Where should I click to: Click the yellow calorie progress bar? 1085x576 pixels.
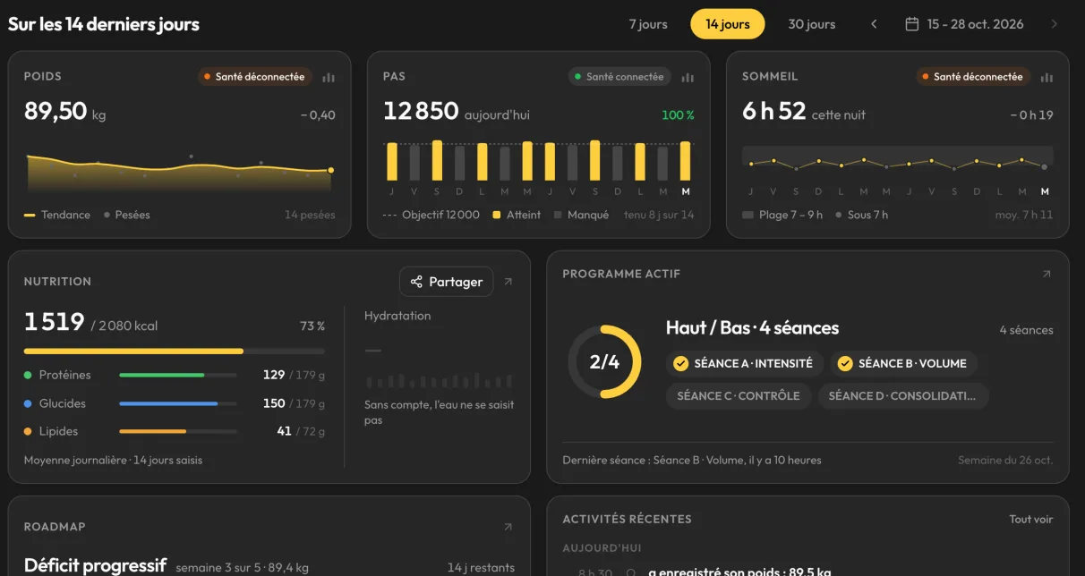coord(133,352)
